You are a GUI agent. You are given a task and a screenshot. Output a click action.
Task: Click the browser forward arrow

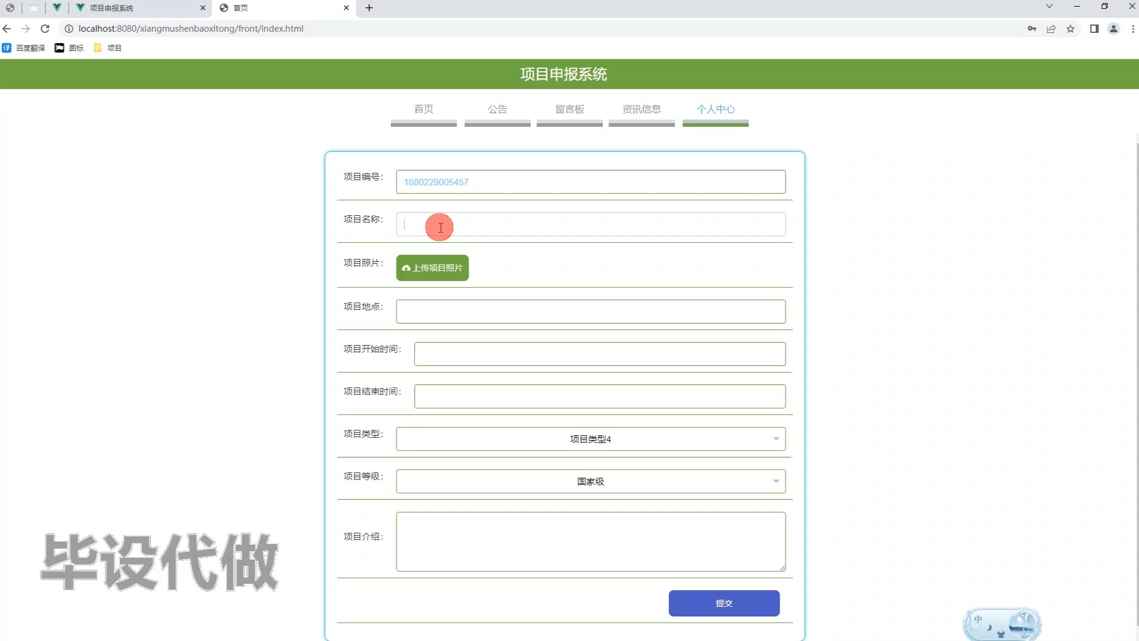pos(26,29)
